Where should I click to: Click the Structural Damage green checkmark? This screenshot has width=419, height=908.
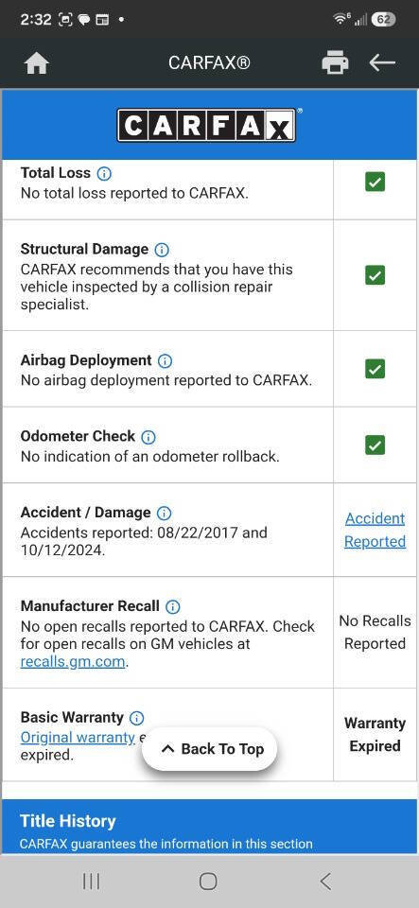375,274
